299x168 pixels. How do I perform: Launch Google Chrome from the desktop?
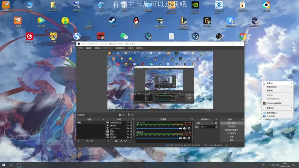point(243,36)
